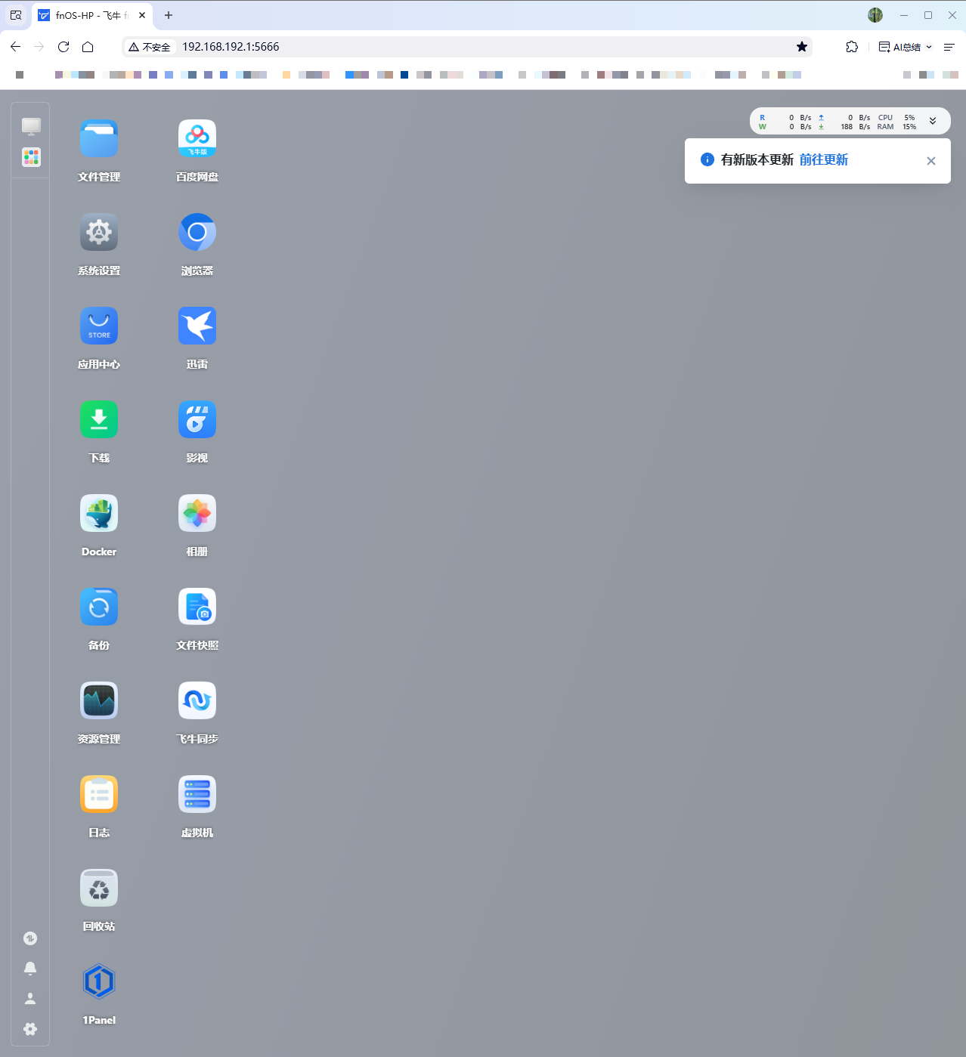Open the tab search icon at top-left
Screen dimensions: 966x1057
(16, 15)
